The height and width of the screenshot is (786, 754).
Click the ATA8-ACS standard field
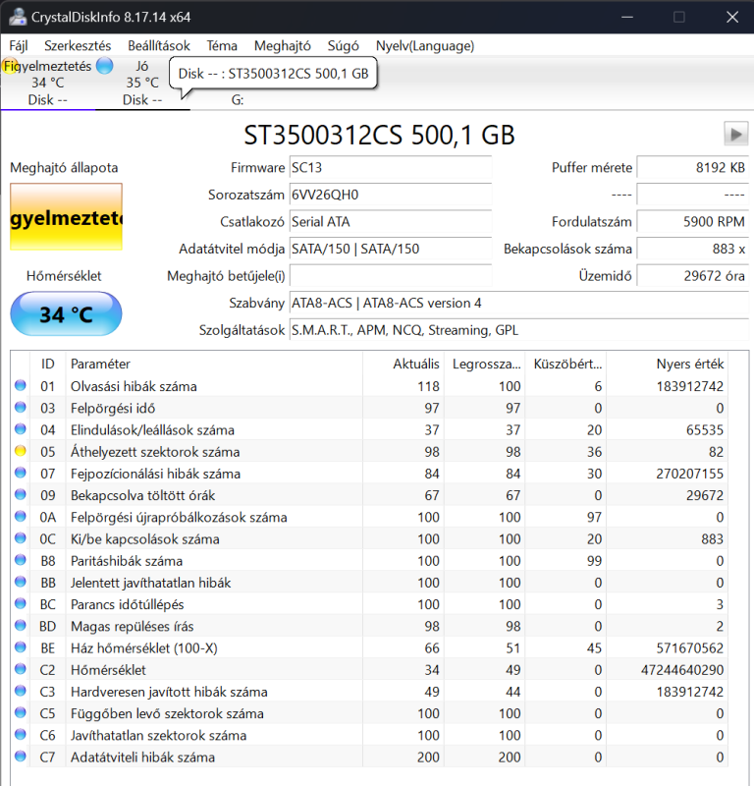pos(518,303)
